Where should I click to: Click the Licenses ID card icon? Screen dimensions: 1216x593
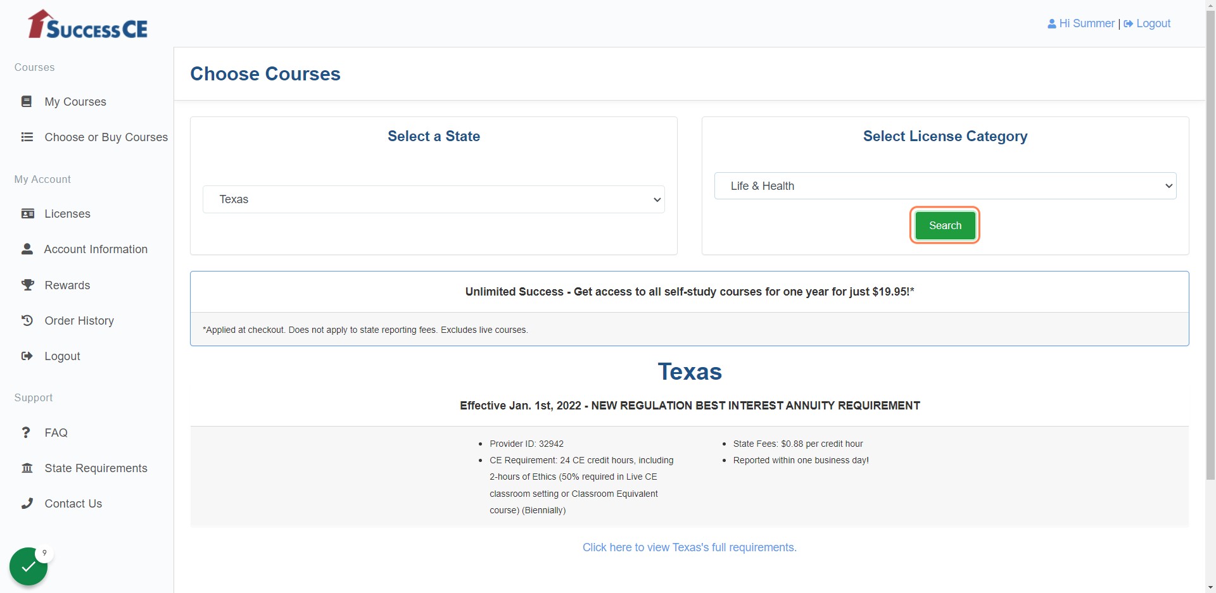click(28, 213)
